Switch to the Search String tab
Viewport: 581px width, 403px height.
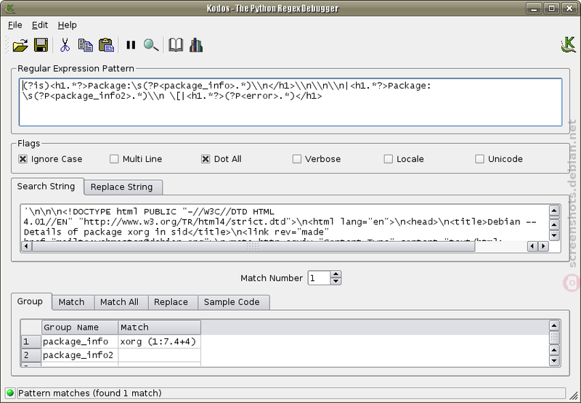click(46, 187)
